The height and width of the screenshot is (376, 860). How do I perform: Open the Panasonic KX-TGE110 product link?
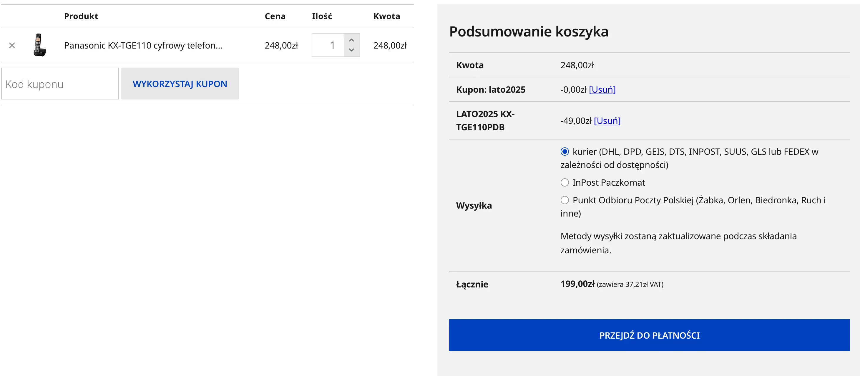(143, 45)
